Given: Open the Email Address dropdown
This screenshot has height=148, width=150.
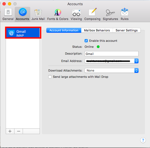Looking at the screenshot, I should 112,61.
